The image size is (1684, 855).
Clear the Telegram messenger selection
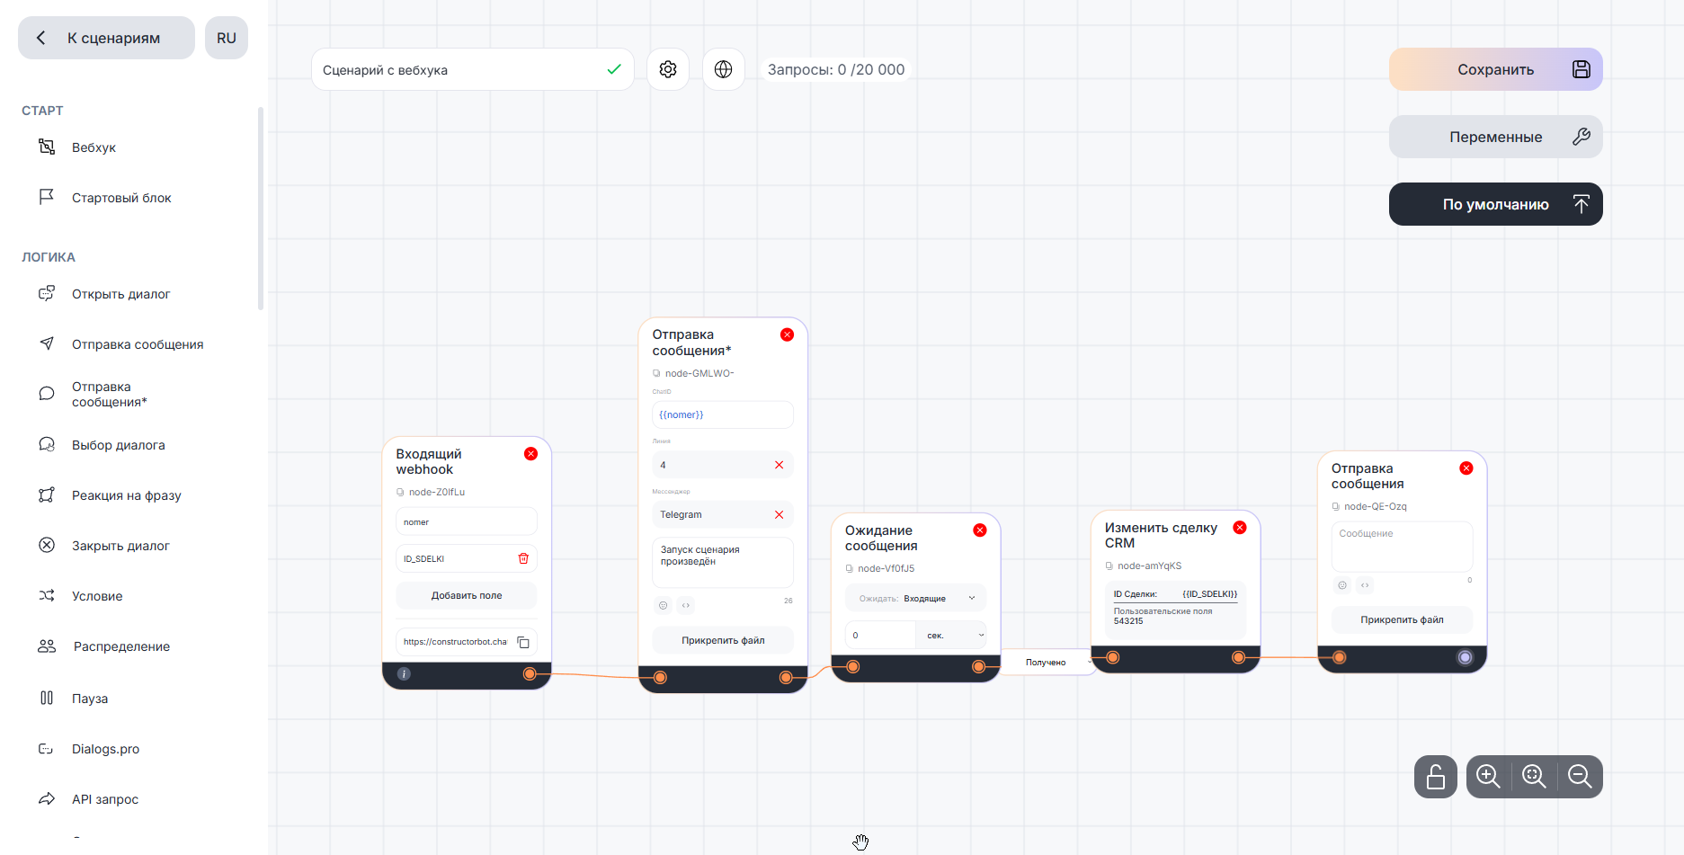779,515
